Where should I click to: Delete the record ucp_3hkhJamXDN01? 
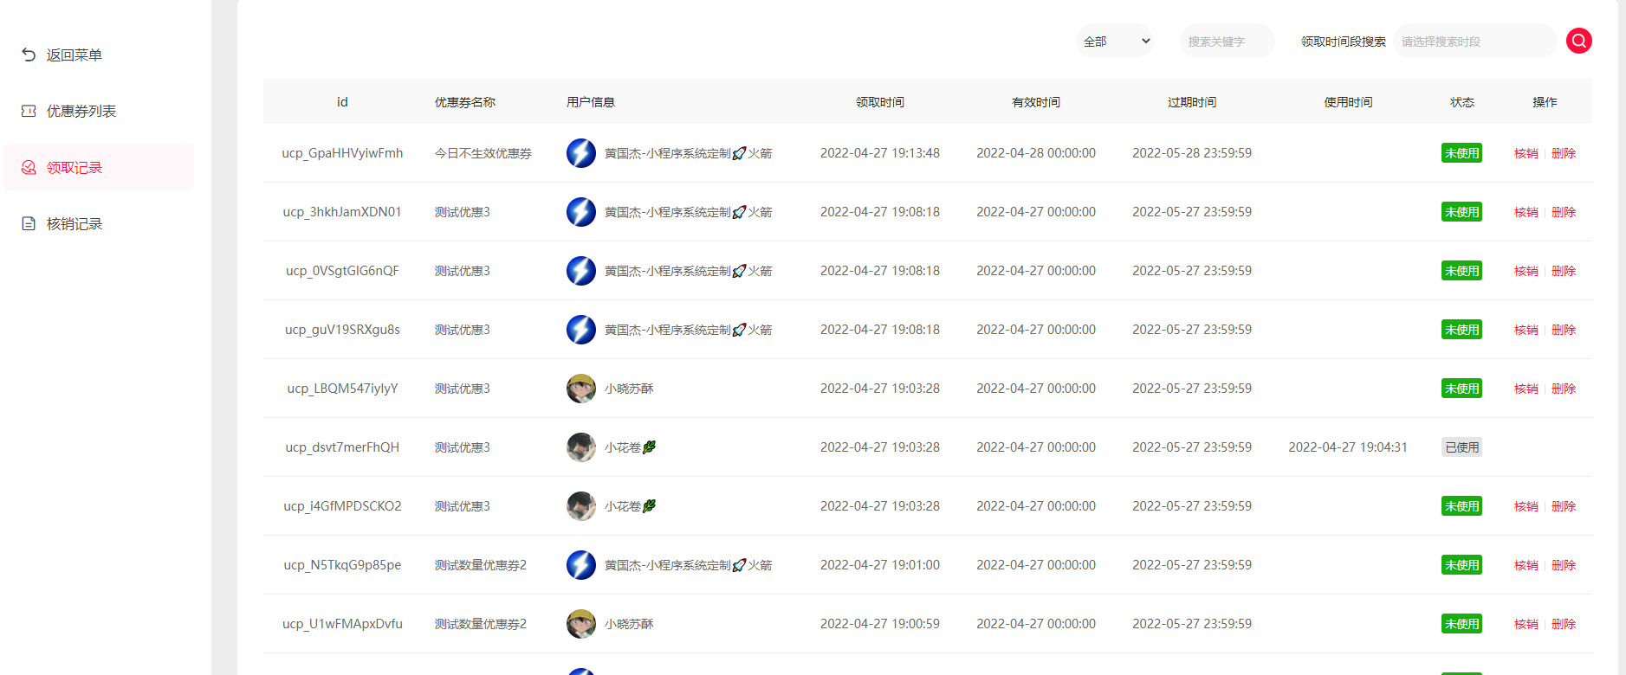[x=1563, y=212]
